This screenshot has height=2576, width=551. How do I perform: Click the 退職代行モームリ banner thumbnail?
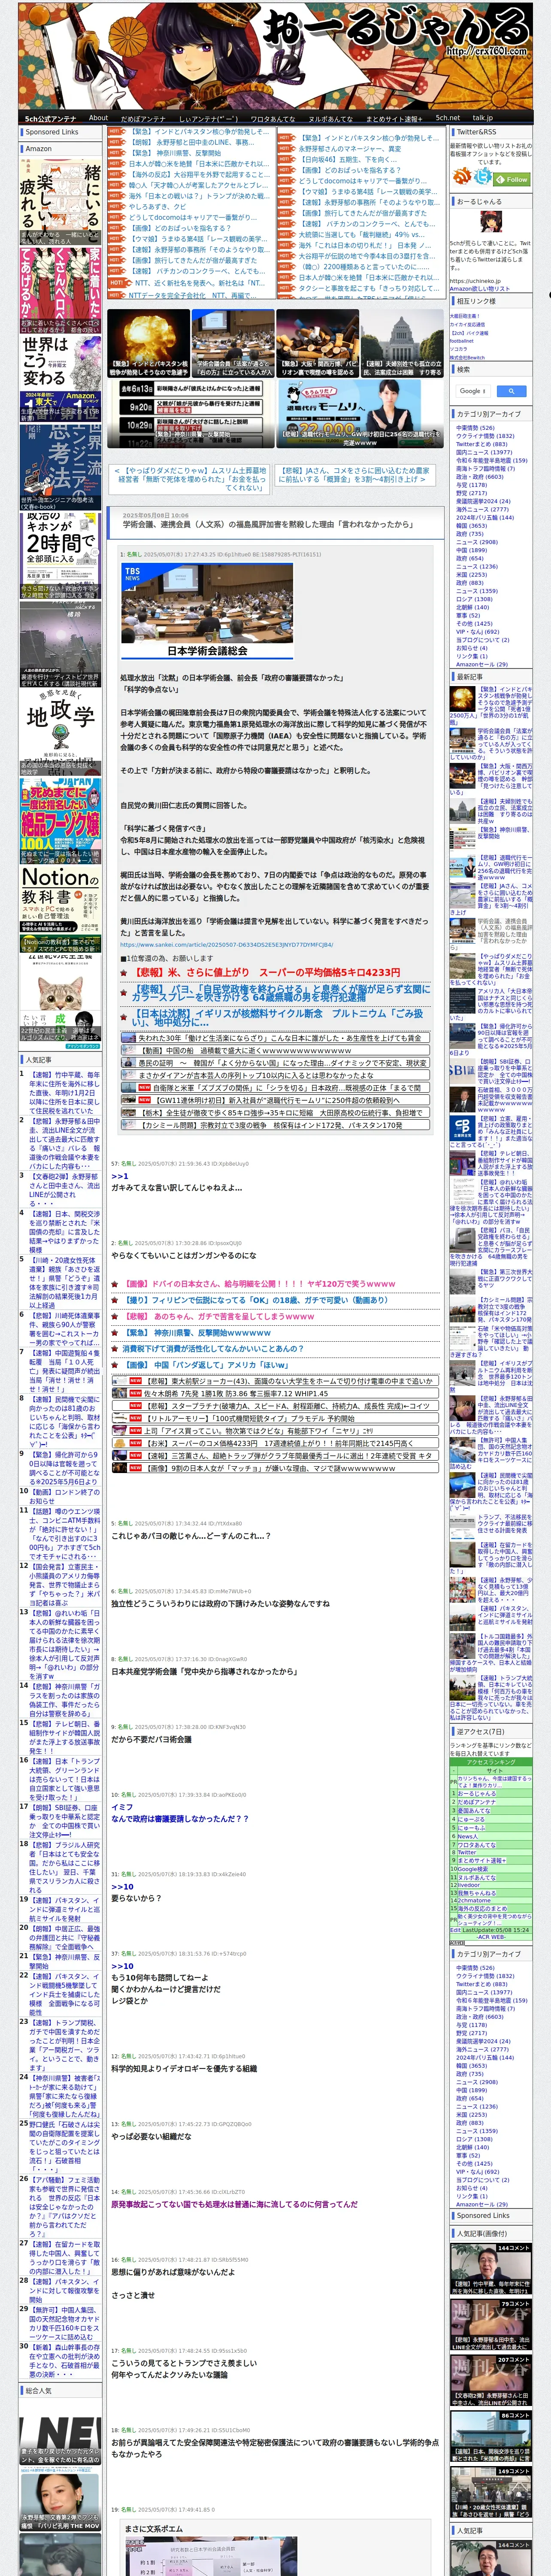[361, 413]
